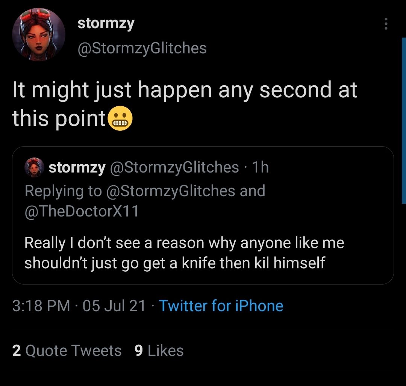Screen dimensions: 406x386
Task: Click the "1h" timestamp in quoted tweet
Action: [x=261, y=168]
